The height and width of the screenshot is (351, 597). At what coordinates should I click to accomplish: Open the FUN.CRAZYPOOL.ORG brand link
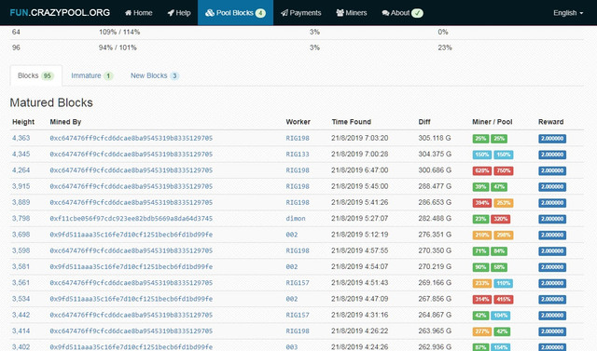[60, 12]
